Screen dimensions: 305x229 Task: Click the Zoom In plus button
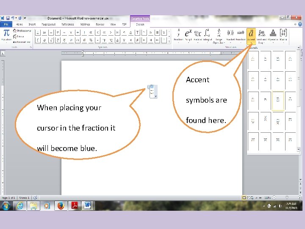point(300,198)
